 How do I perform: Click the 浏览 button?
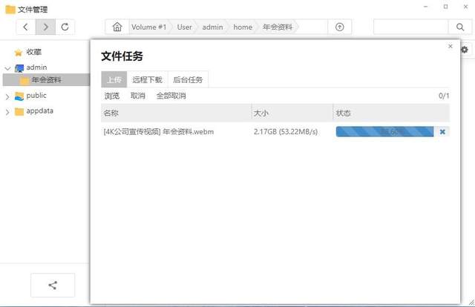click(x=112, y=96)
